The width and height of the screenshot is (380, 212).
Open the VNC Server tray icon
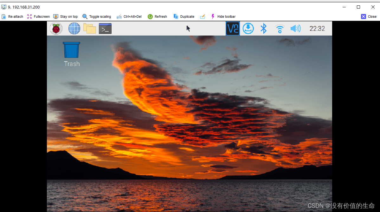(233, 29)
